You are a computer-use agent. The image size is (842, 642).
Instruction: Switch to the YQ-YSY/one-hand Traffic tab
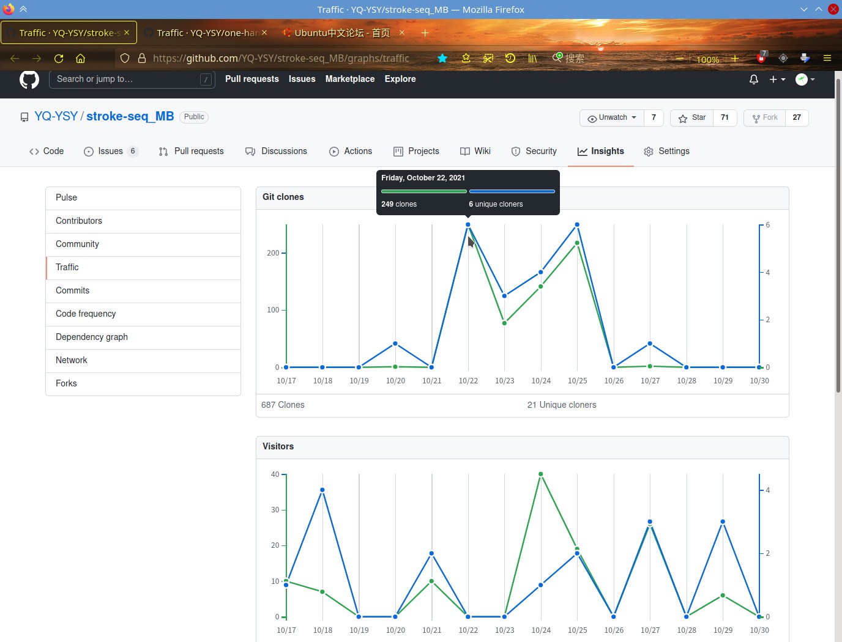207,33
